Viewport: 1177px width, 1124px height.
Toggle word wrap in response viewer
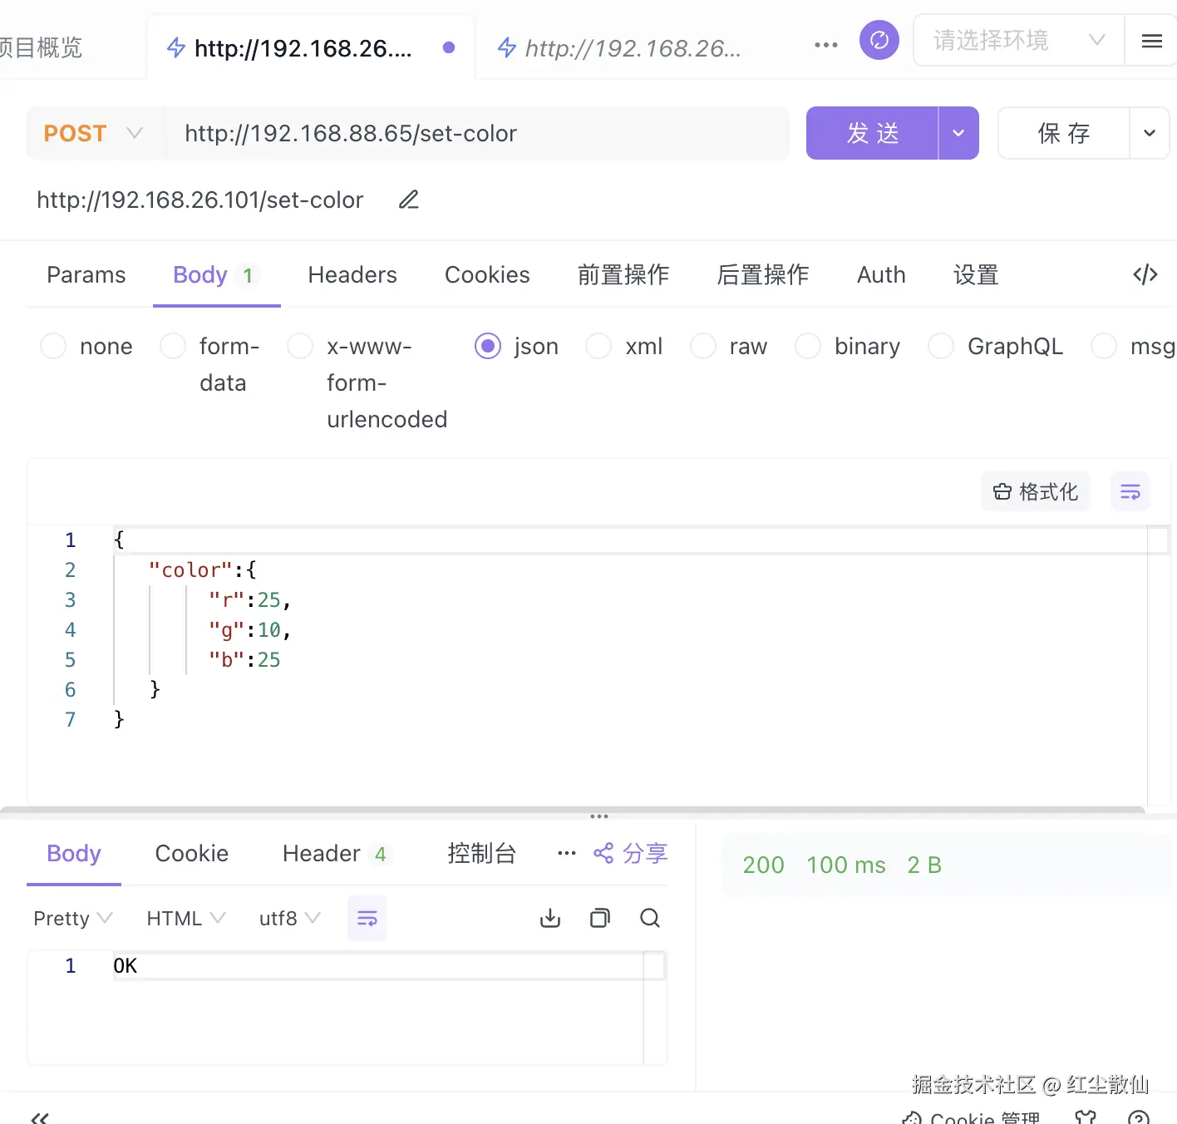click(x=367, y=918)
